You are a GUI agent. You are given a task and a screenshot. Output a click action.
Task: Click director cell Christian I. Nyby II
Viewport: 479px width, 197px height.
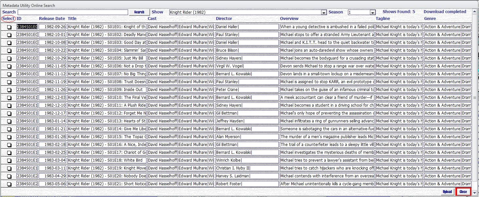[247, 168]
